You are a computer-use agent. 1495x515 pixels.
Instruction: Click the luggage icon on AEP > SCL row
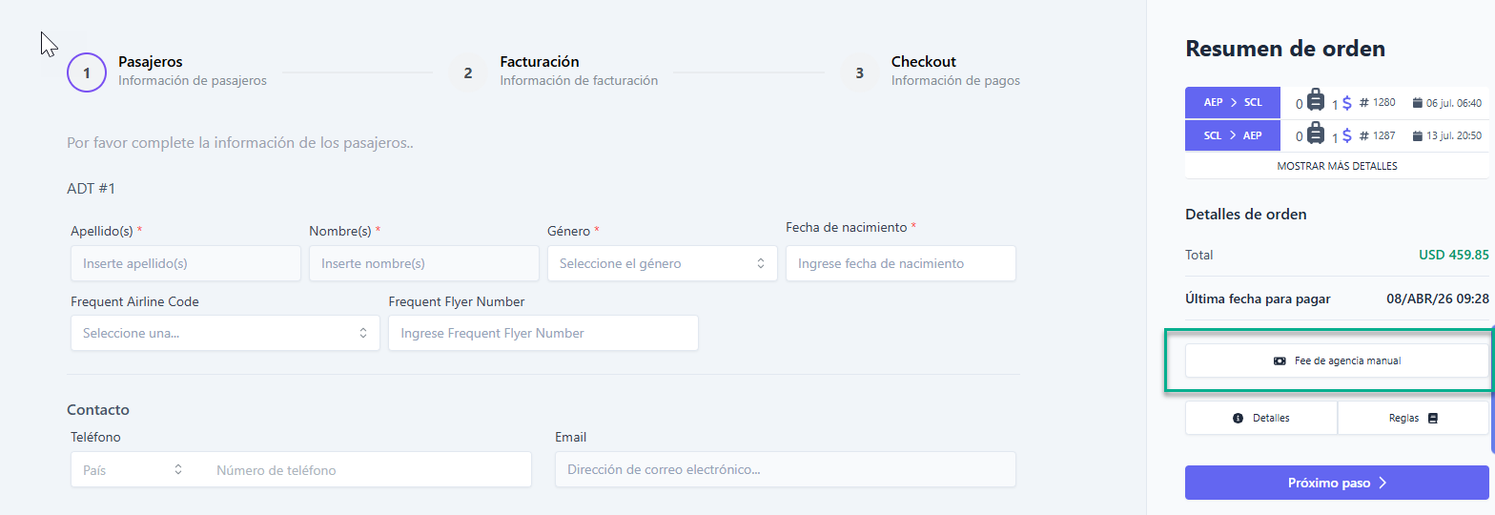[x=1316, y=102]
